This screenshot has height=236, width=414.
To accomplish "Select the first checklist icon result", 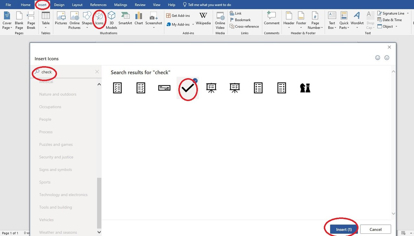I will [117, 88].
